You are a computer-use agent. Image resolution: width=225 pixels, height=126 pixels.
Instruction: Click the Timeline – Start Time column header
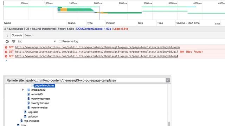[187, 23]
